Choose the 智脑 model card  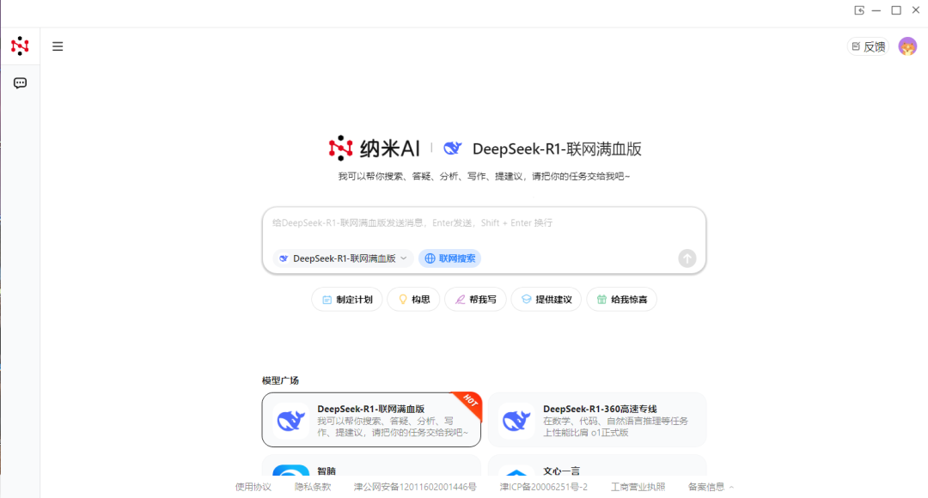click(x=372, y=466)
